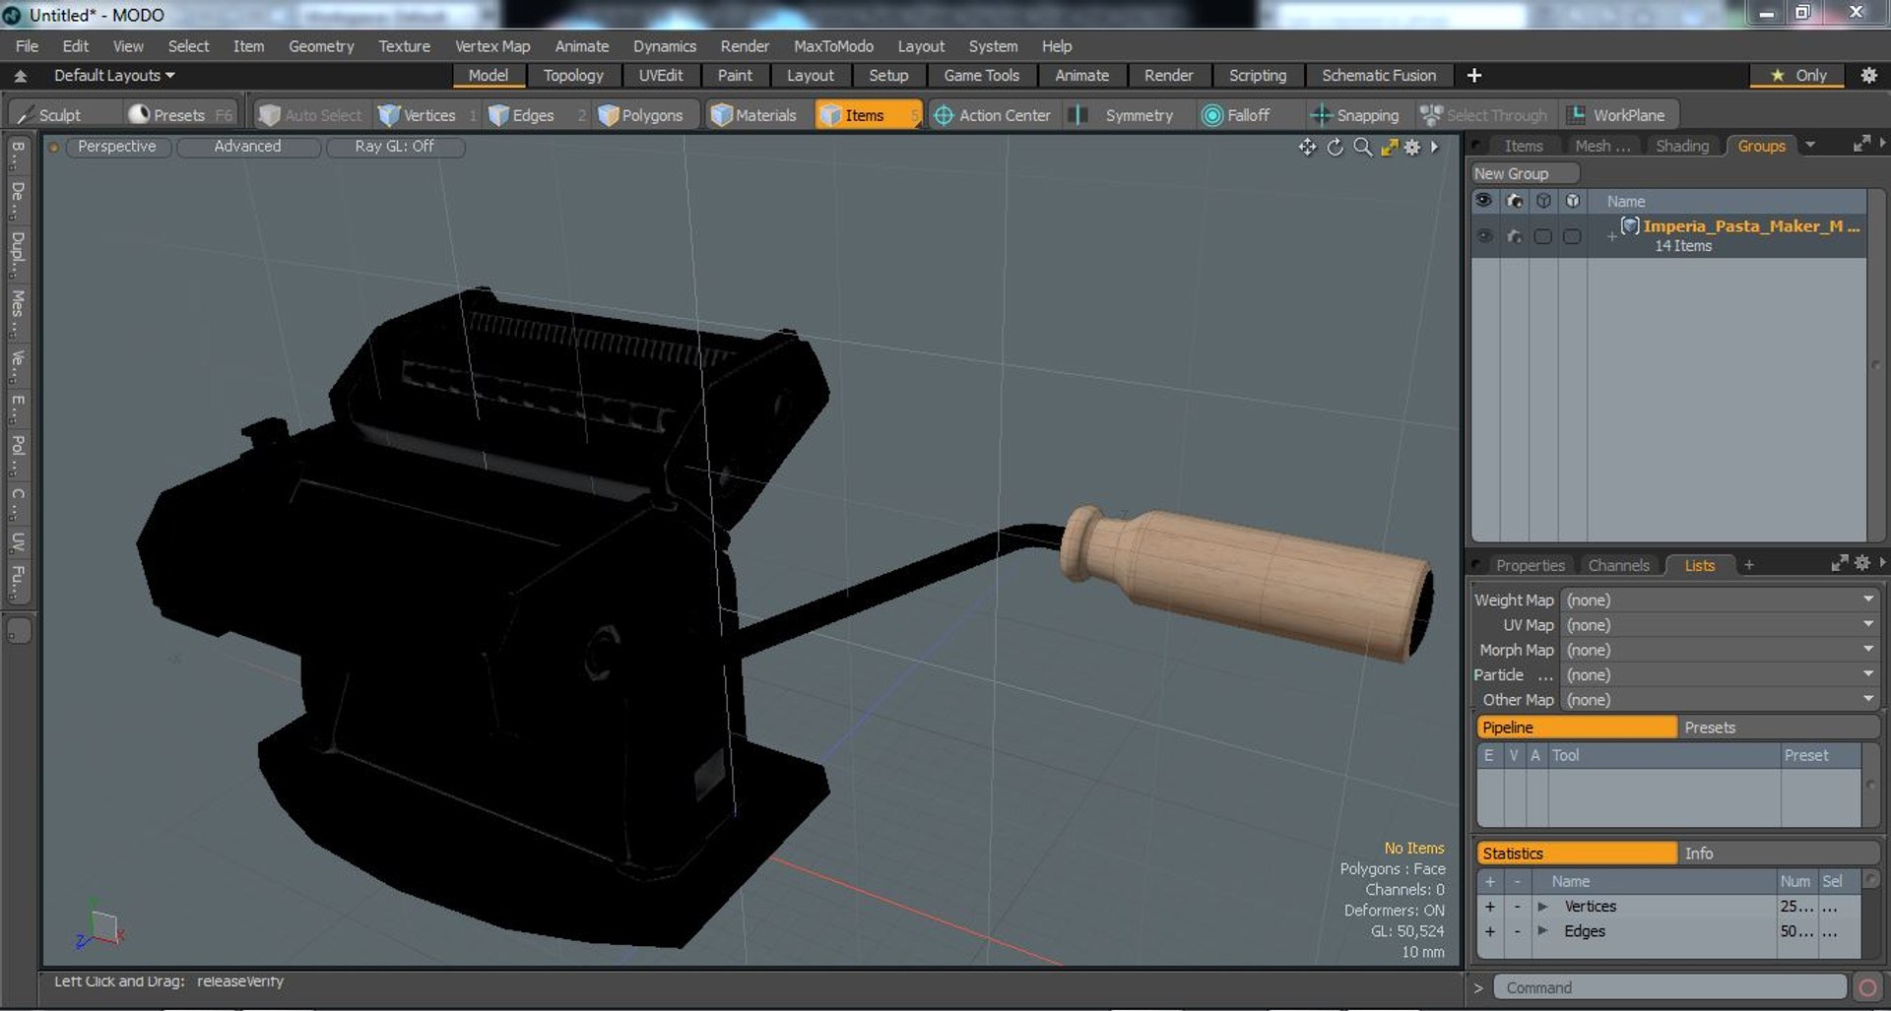The height and width of the screenshot is (1011, 1891).
Task: Expand the Vertices statistics row
Action: pos(1542,907)
